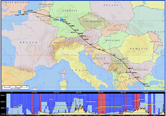Screen dimensions: 166x116
Task: Click the destination LTBH waypoint
Action: pos(148,86)
